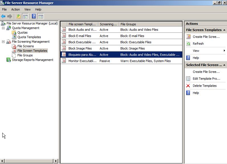This screenshot has width=227, height=164.
Task: Click the File Screening Management tree icon
Action: (9, 42)
